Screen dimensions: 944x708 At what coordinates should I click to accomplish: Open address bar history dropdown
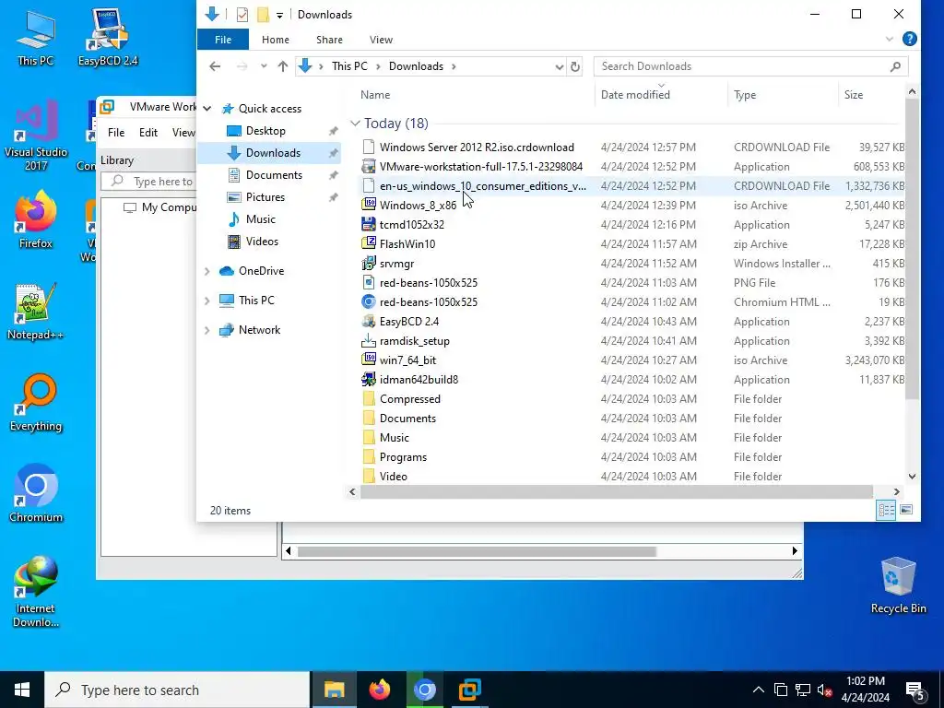coord(559,66)
